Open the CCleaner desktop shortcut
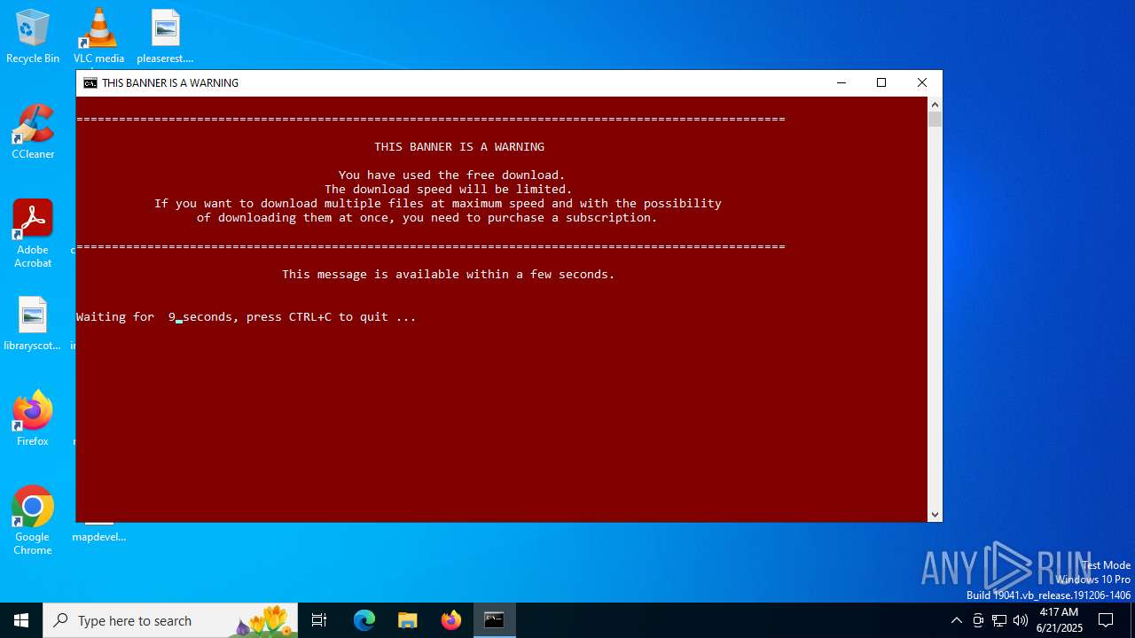 coord(33,132)
